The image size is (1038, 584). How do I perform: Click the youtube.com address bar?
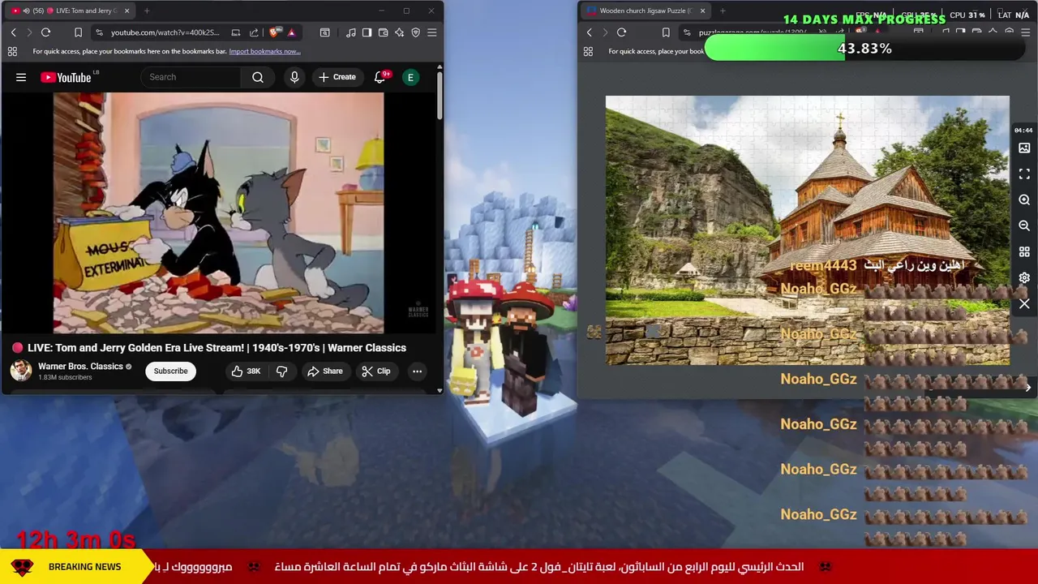(165, 32)
